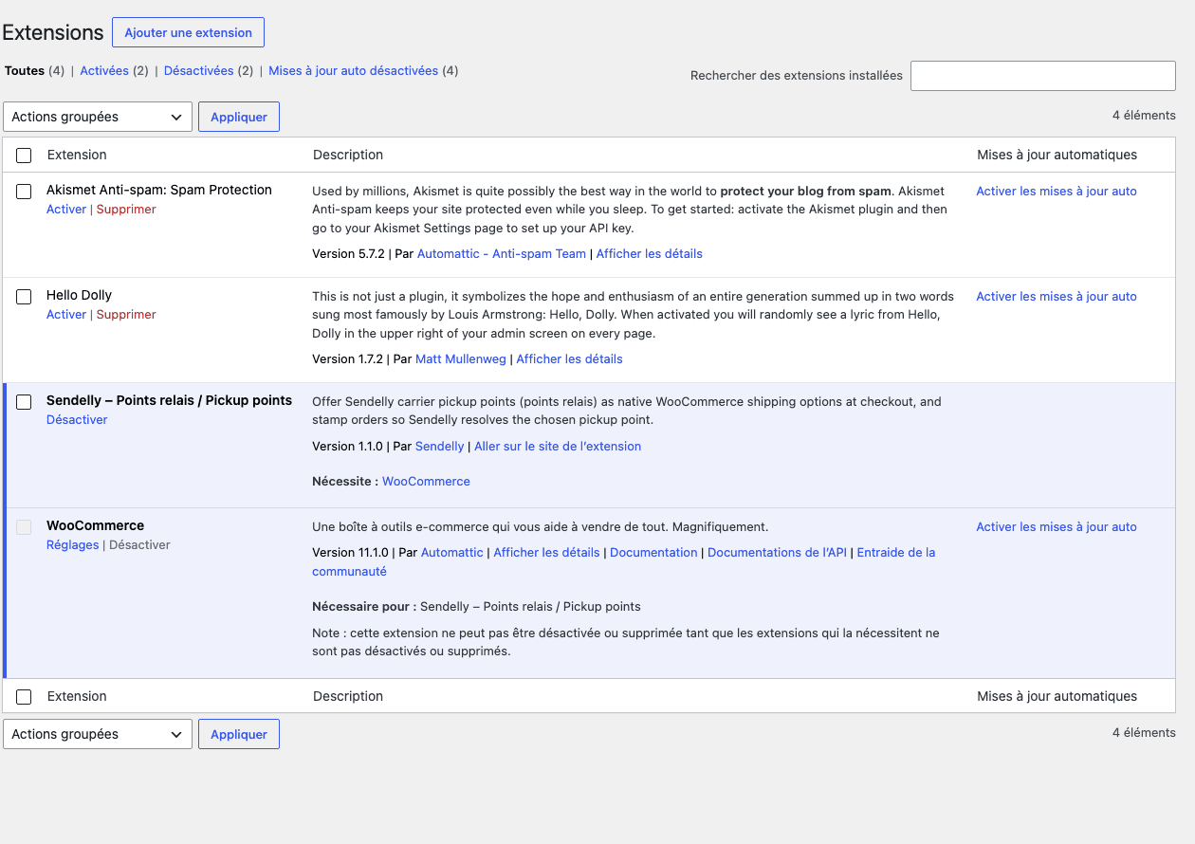Open Matt Mullenweg author link

coord(461,358)
